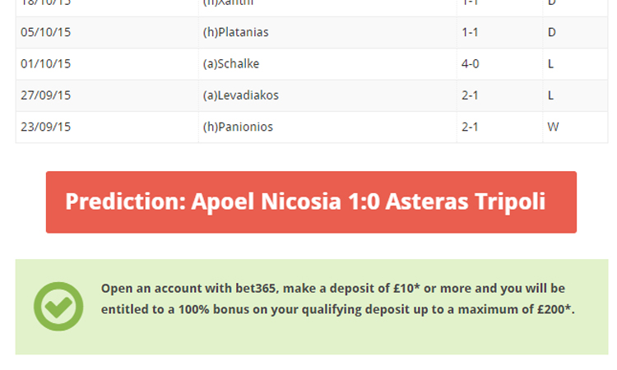Screen dimensions: 617x370
Task: Select the (h)Panionios opponent cell
Action: coord(327,127)
